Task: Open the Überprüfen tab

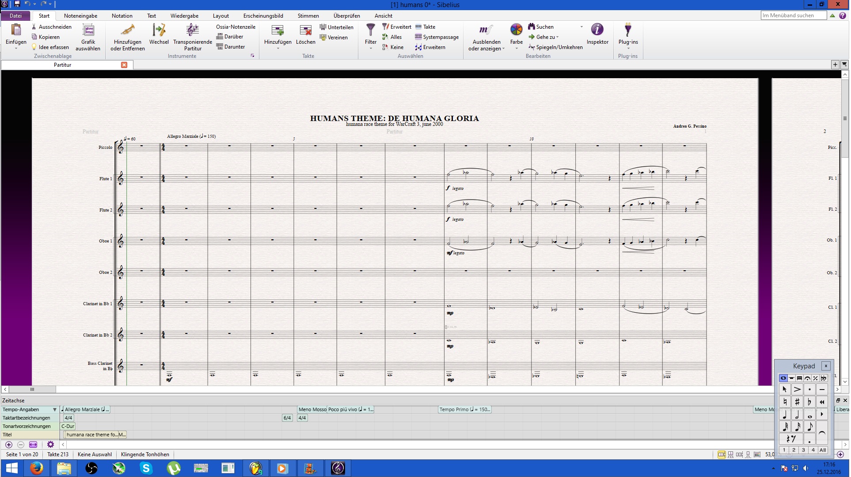Action: [x=346, y=16]
